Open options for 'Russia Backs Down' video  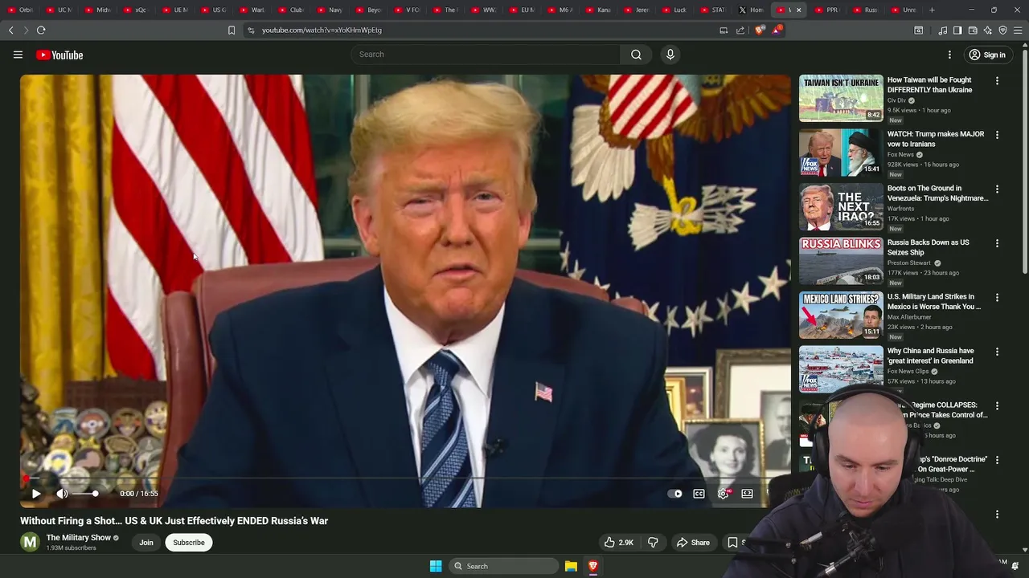click(997, 243)
